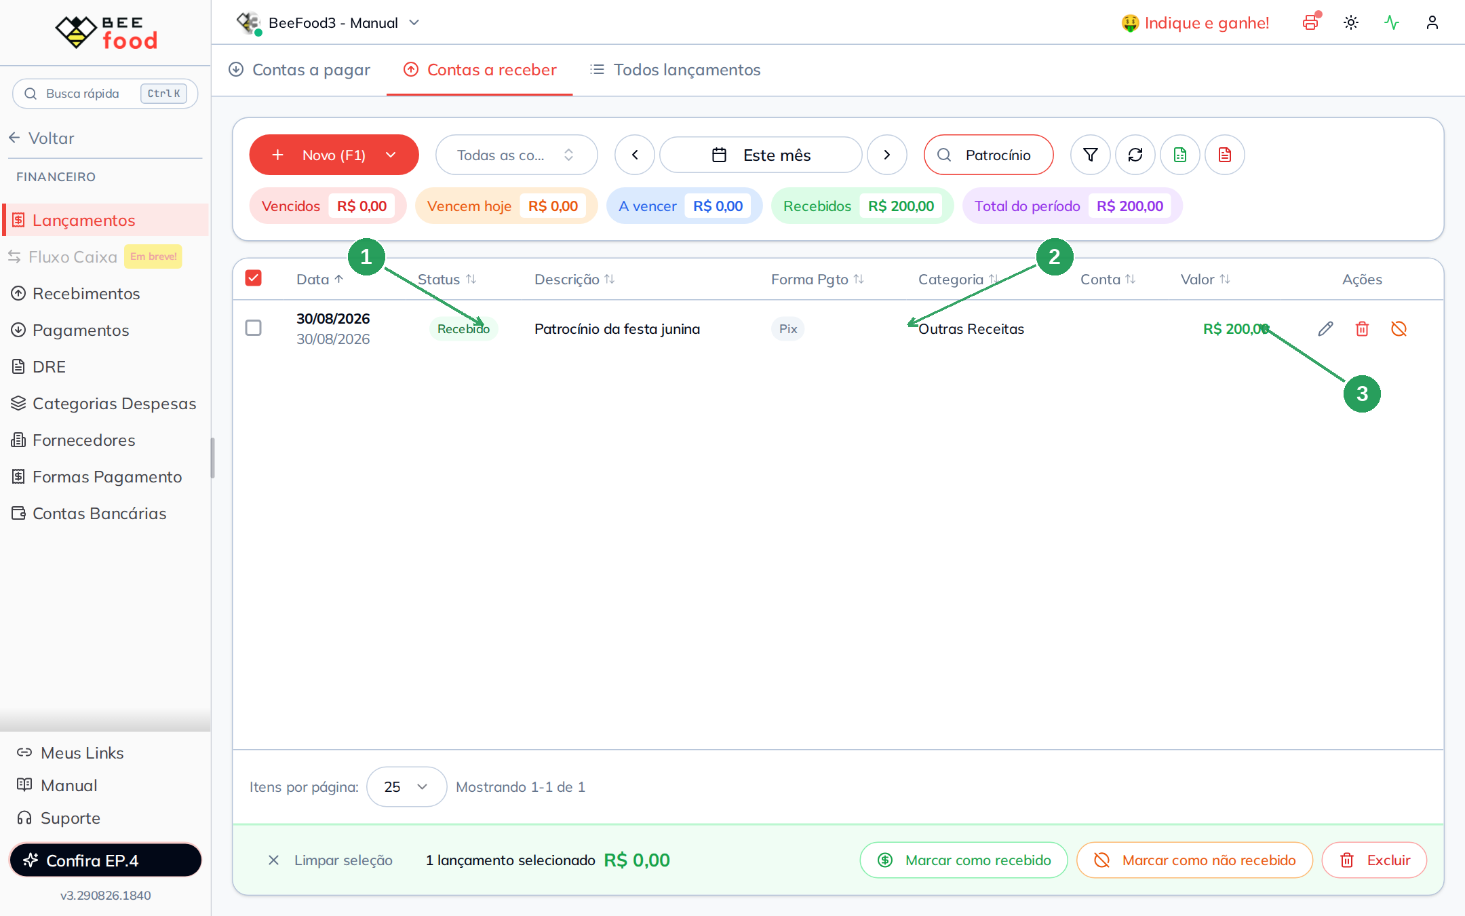Click the BeeFood logo in sidebar
The width and height of the screenshot is (1465, 916).
click(106, 32)
